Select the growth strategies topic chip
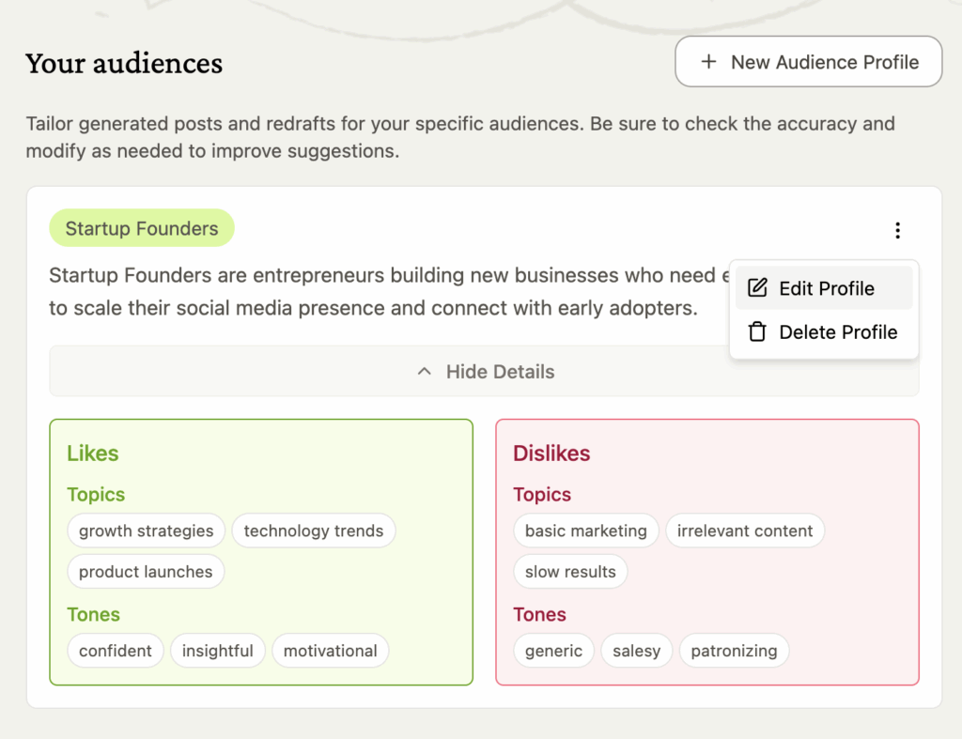Screen dimensions: 962x739 [x=147, y=531]
